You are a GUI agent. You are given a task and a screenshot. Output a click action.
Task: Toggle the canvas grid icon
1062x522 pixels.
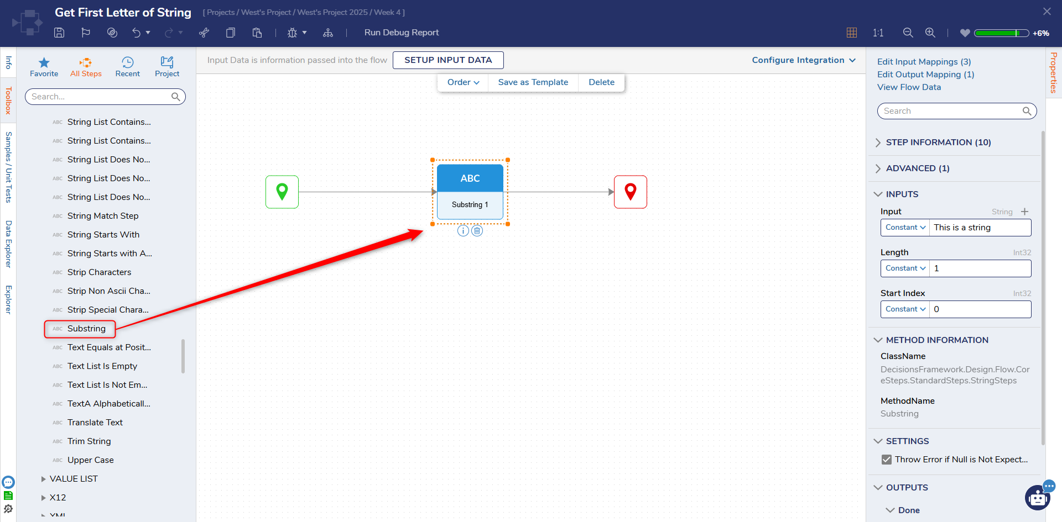click(x=852, y=33)
